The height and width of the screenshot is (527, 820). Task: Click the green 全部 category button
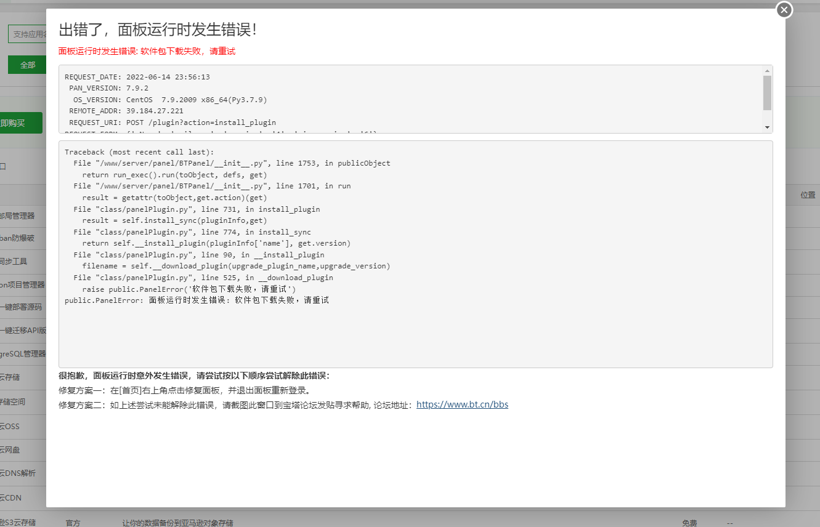[27, 64]
